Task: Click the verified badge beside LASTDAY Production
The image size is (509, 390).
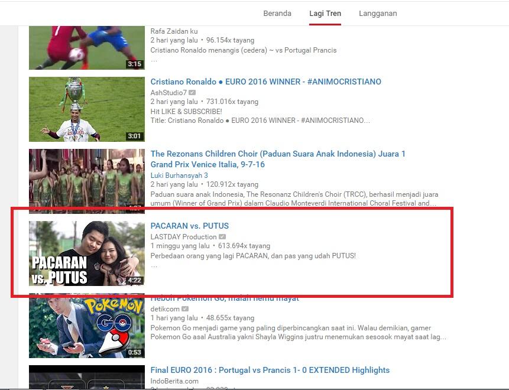Action: [x=222, y=237]
